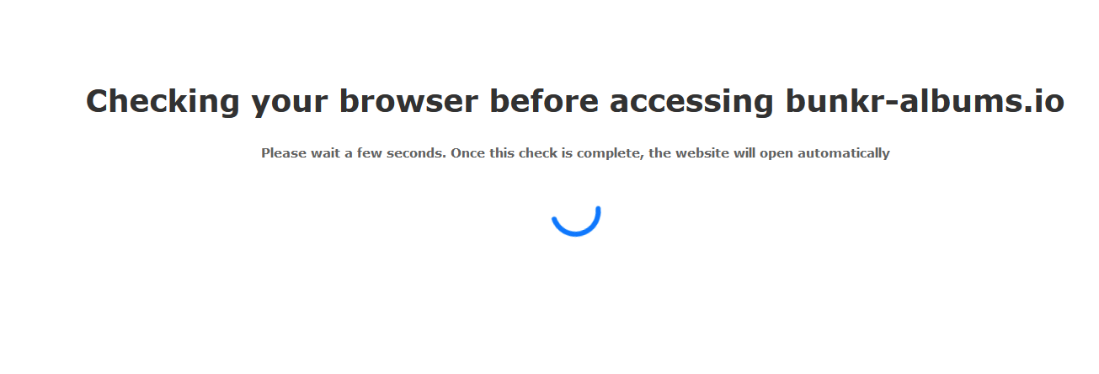Viewport: 1099px width, 374px height.
Task: Select the word accessing in heading
Action: coord(691,102)
